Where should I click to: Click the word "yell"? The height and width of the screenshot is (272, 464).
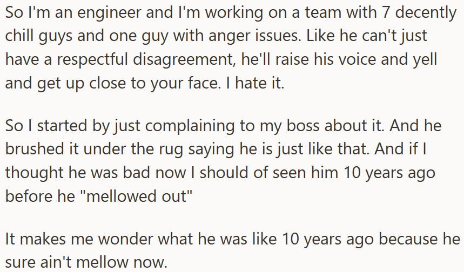(425, 59)
